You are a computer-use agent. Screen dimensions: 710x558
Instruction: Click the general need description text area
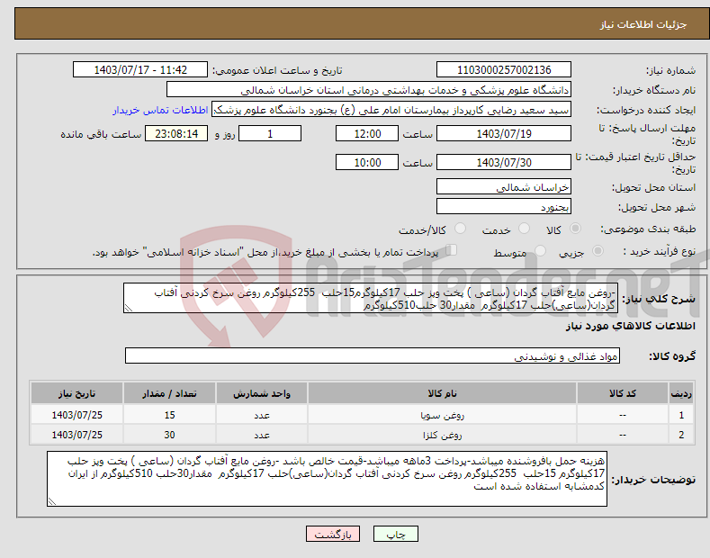[371, 299]
